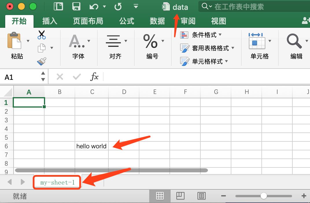Go to next sheet with right arrow
Screen dimensions: 310x203
click(x=23, y=182)
